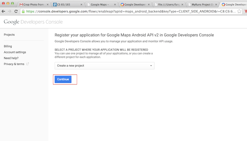Image resolution: width=247 pixels, height=141 pixels.
Task: Switch to the Google Maps tab
Action: [x=102, y=4]
